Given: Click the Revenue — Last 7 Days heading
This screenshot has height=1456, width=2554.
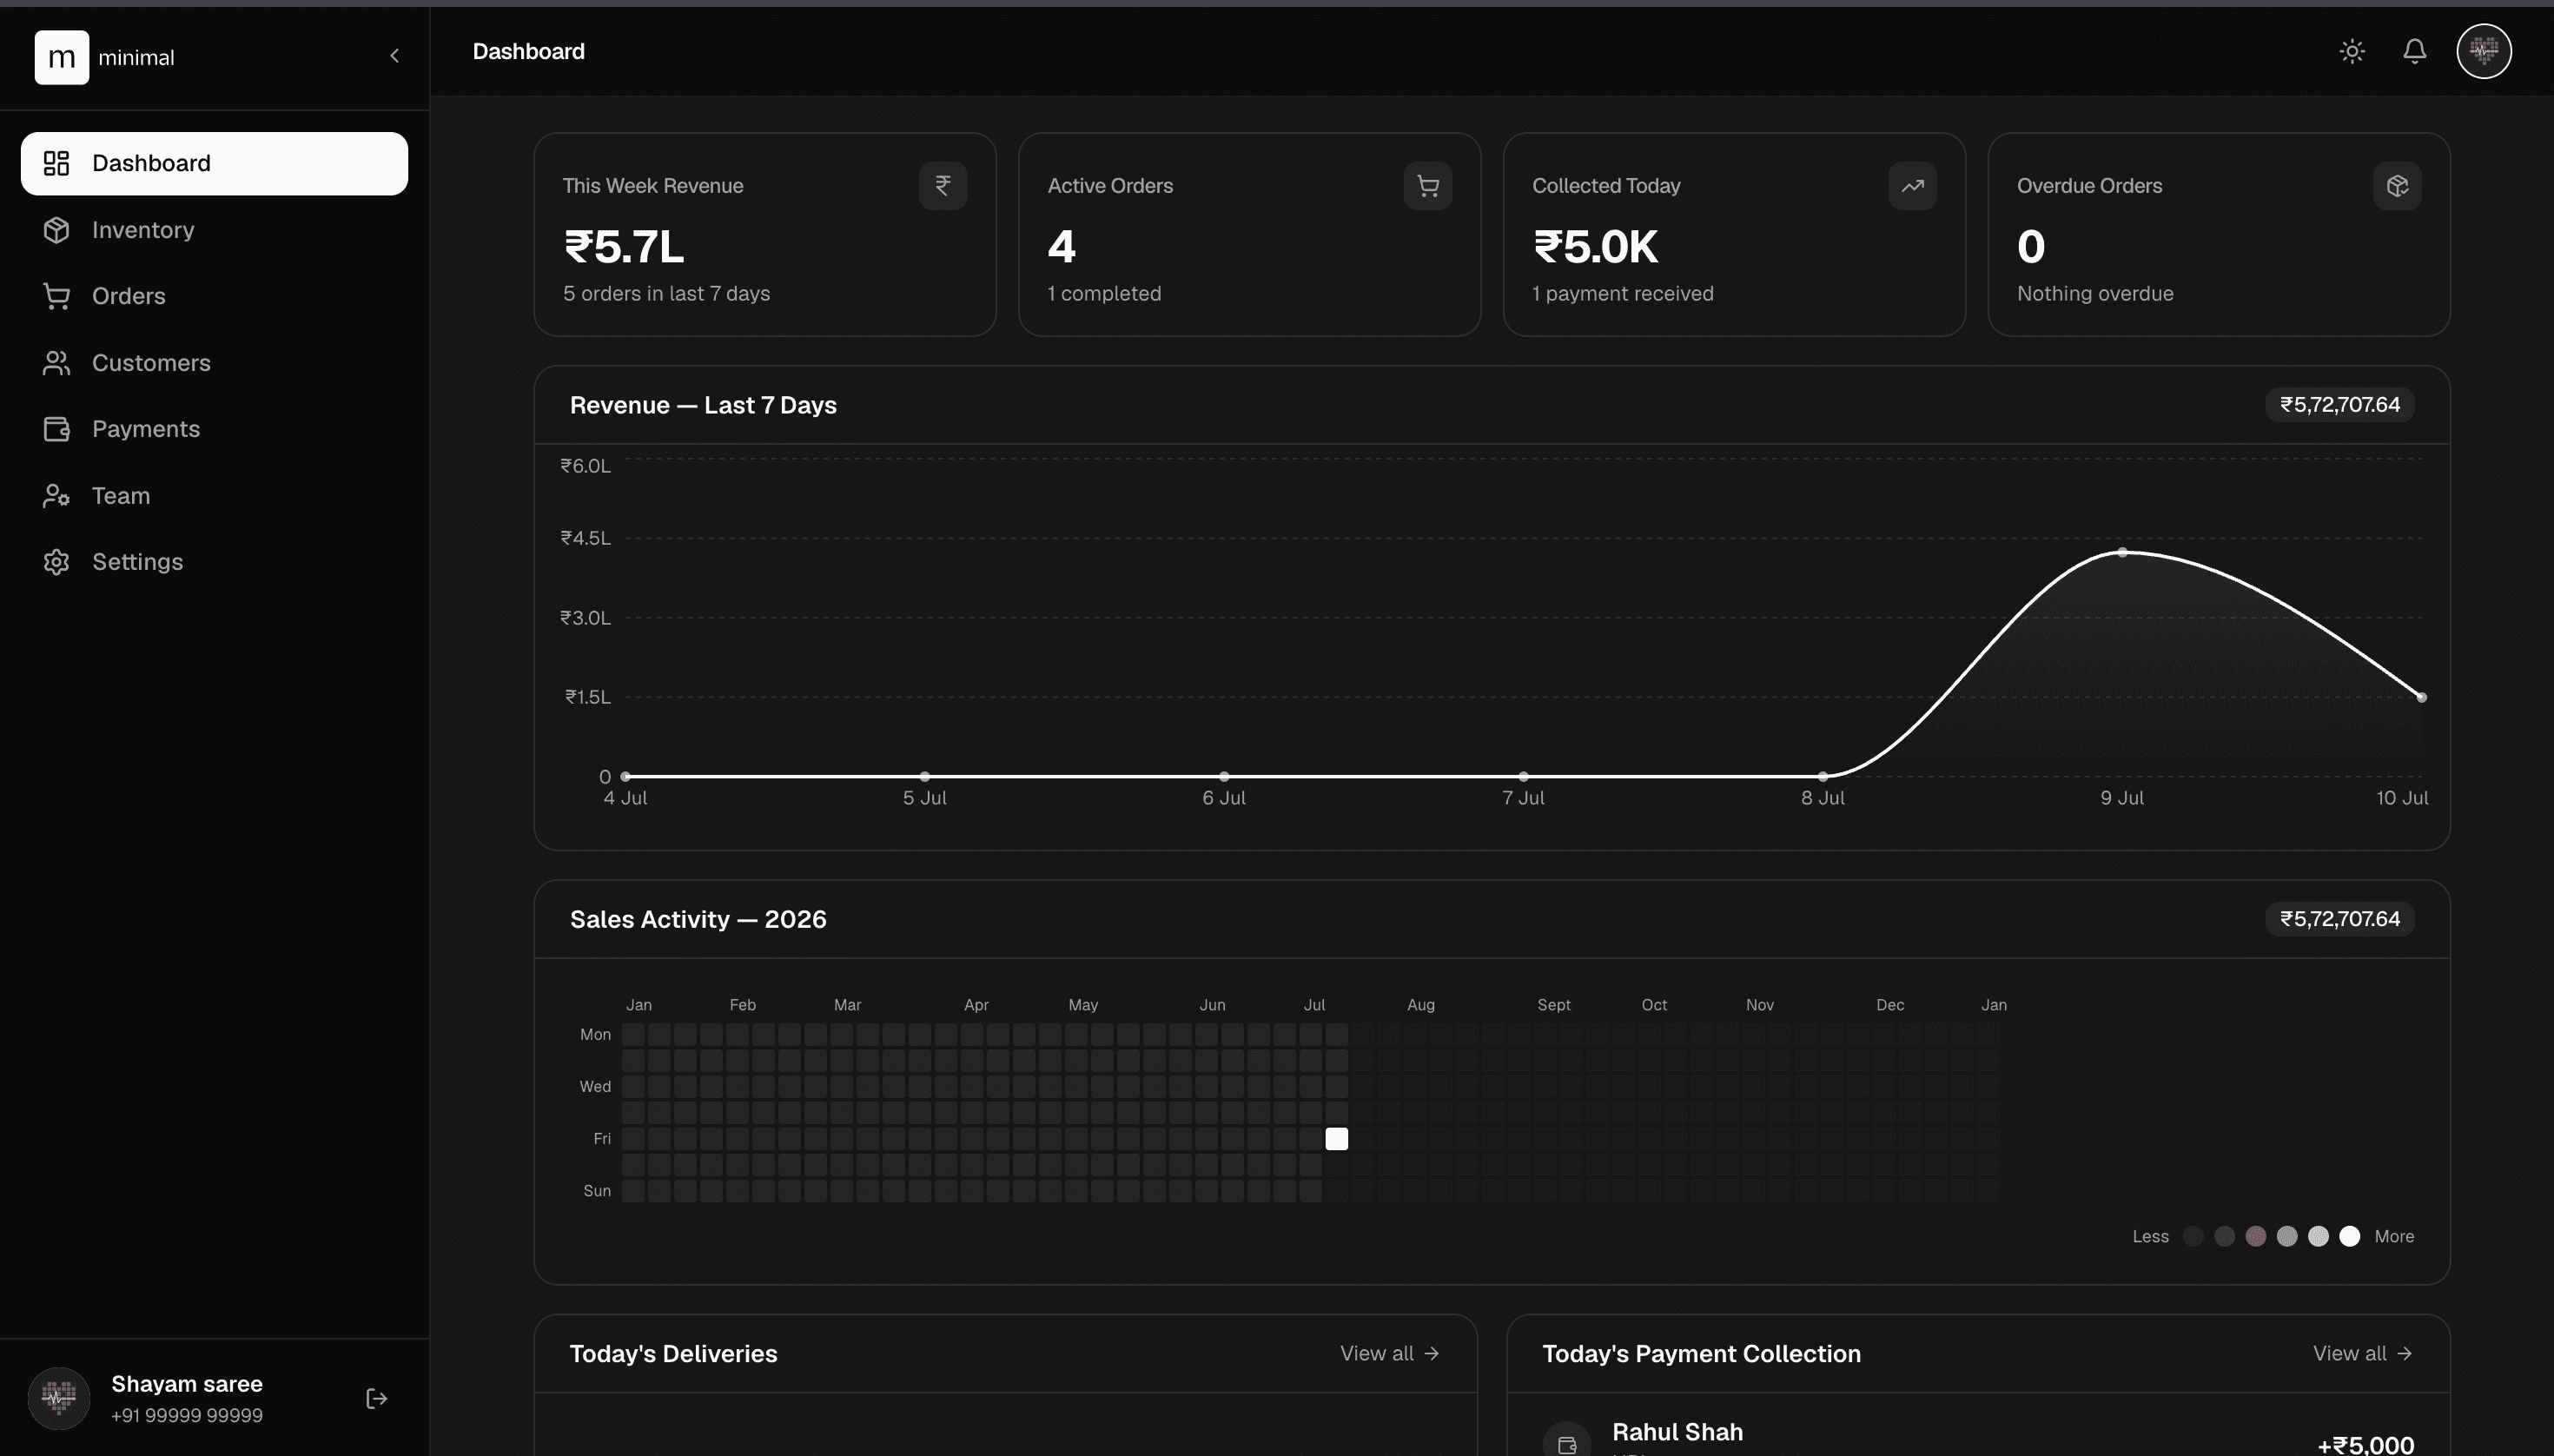Looking at the screenshot, I should pyautogui.click(x=703, y=405).
